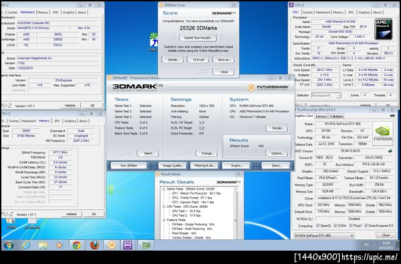The image size is (401, 264).
Task: Open SPD tab in the CPU-Z Memory window
Action: 57,121
